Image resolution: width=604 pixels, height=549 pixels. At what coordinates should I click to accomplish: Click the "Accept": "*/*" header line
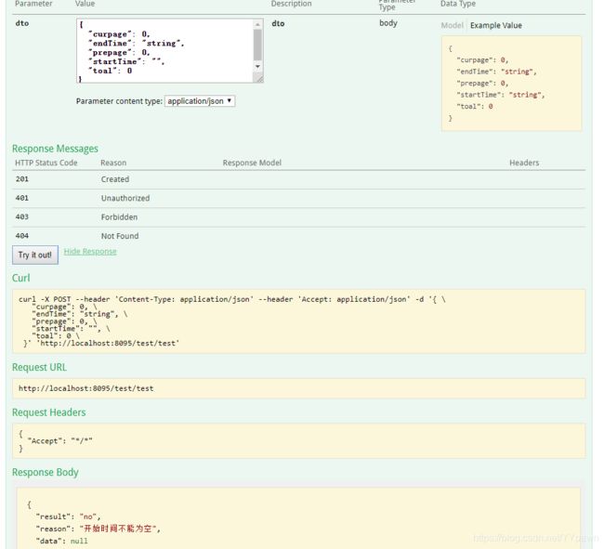click(59, 441)
